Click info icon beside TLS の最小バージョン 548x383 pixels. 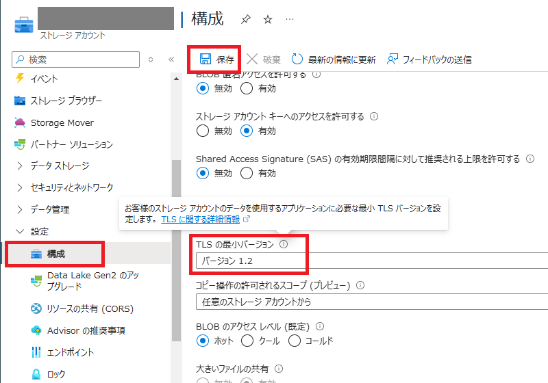[x=284, y=244]
